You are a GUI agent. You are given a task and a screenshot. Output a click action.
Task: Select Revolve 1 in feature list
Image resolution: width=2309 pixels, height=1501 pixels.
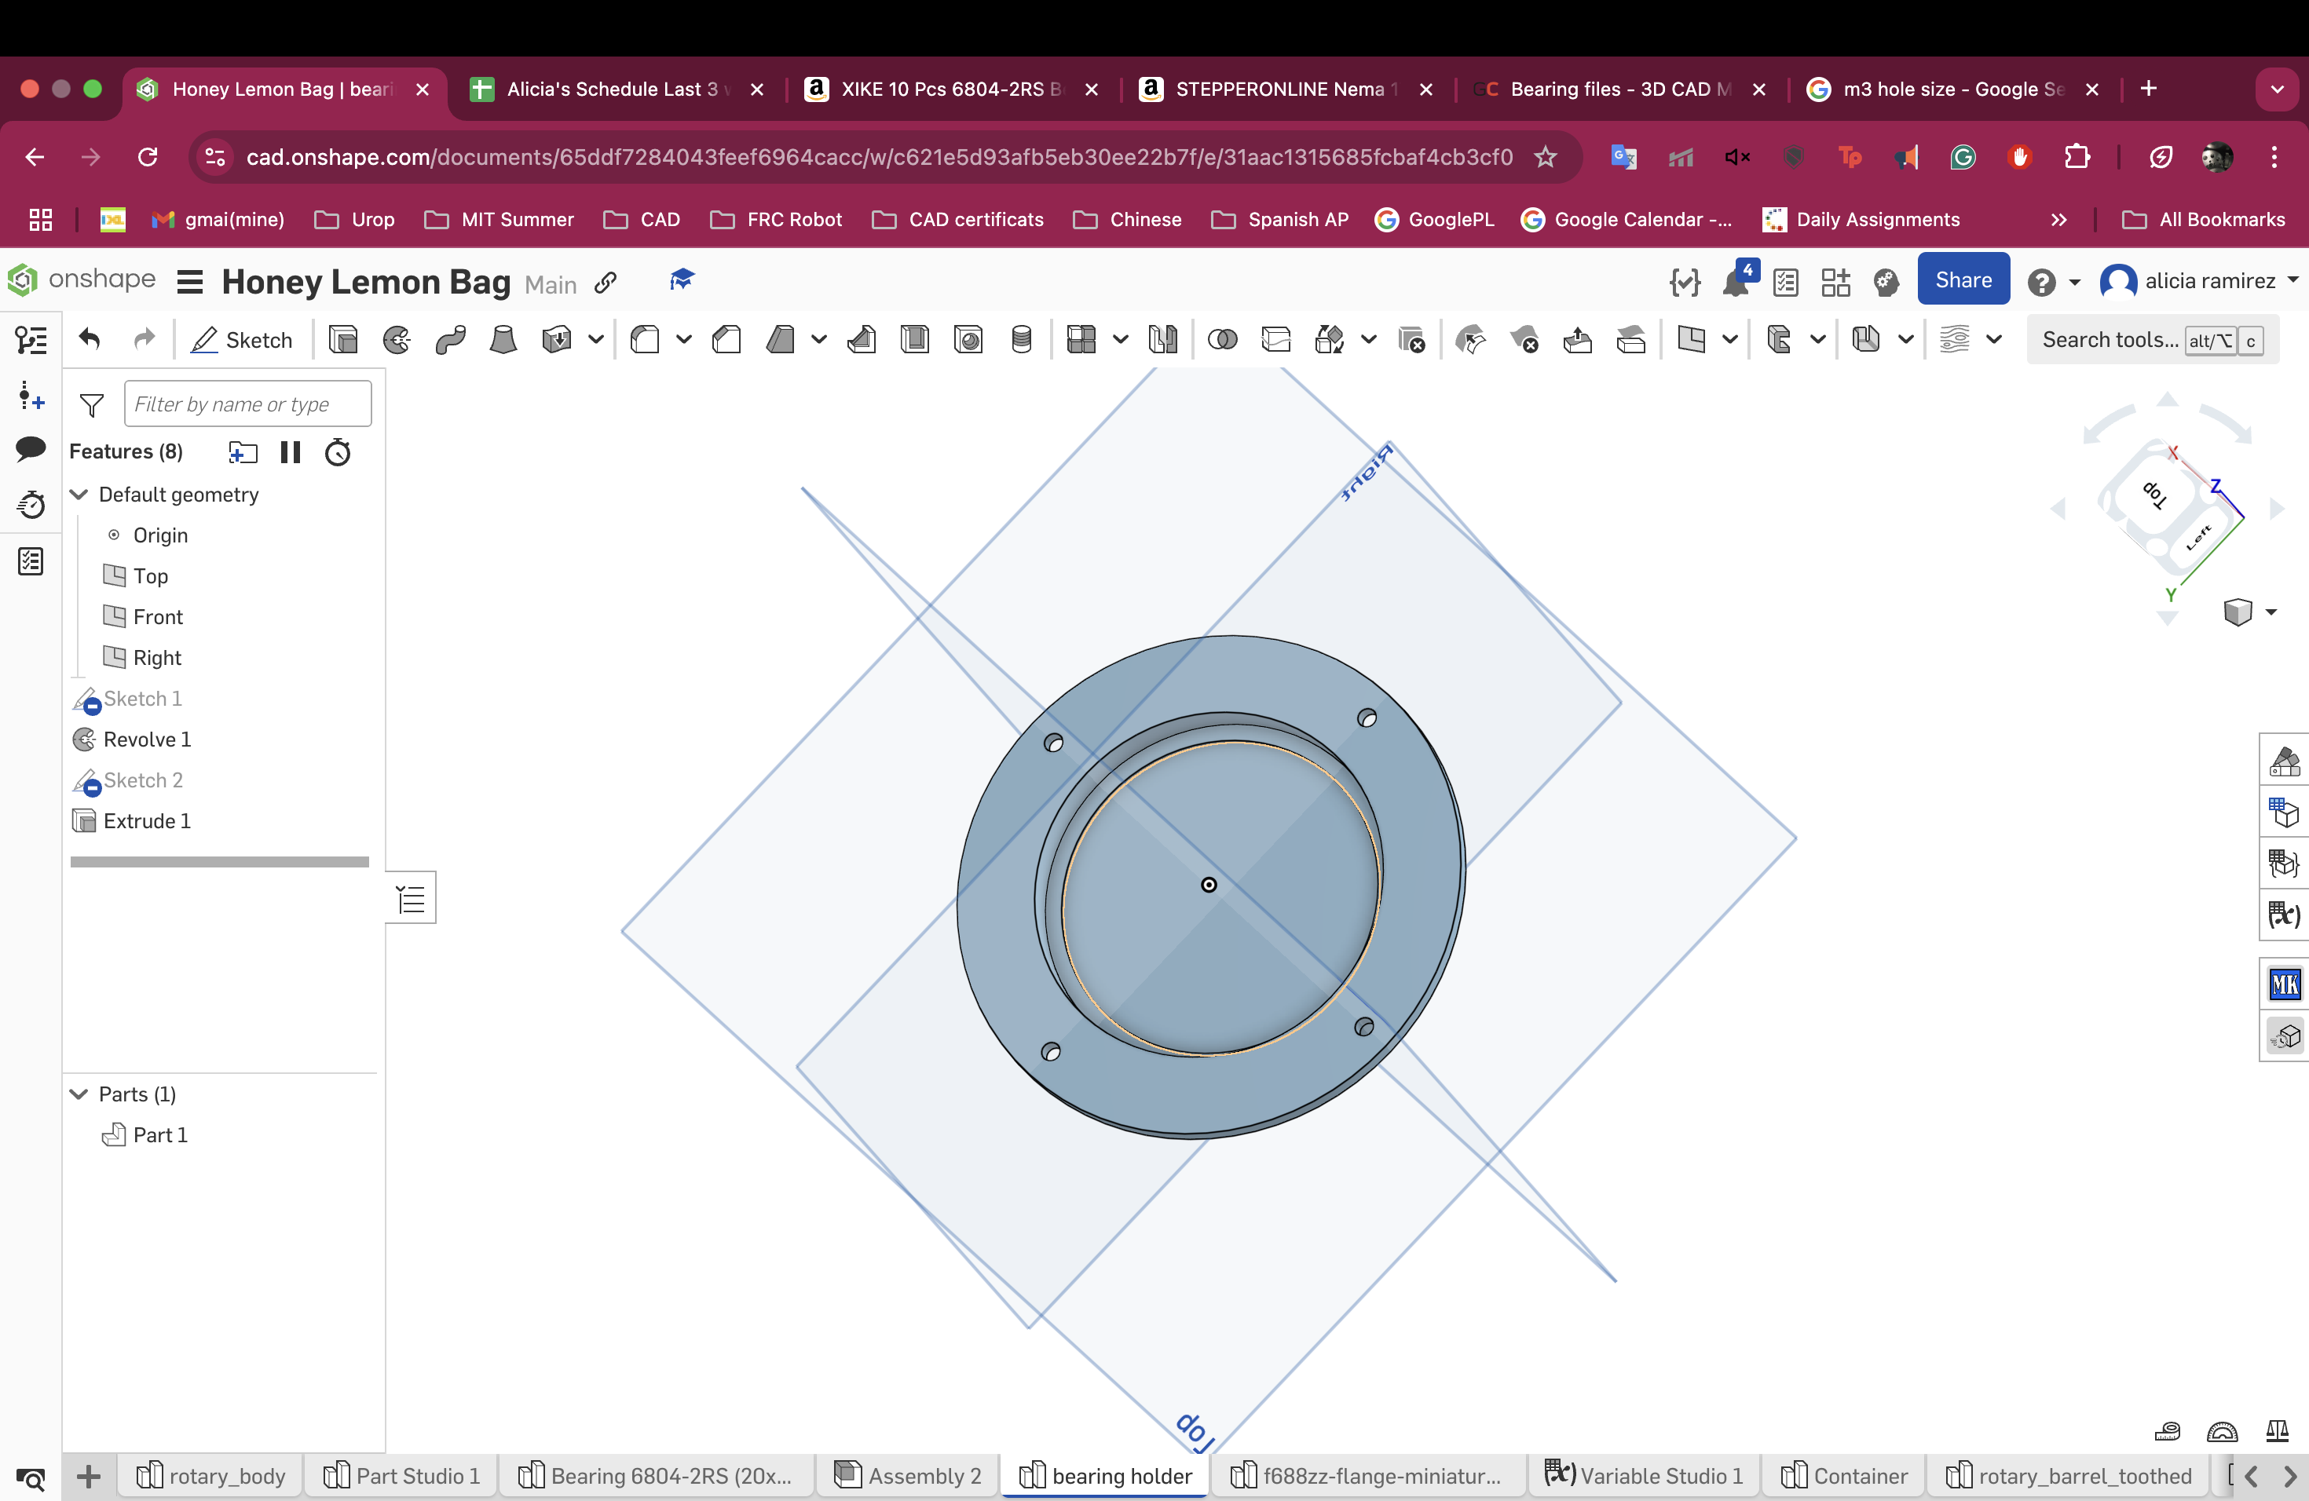(147, 740)
